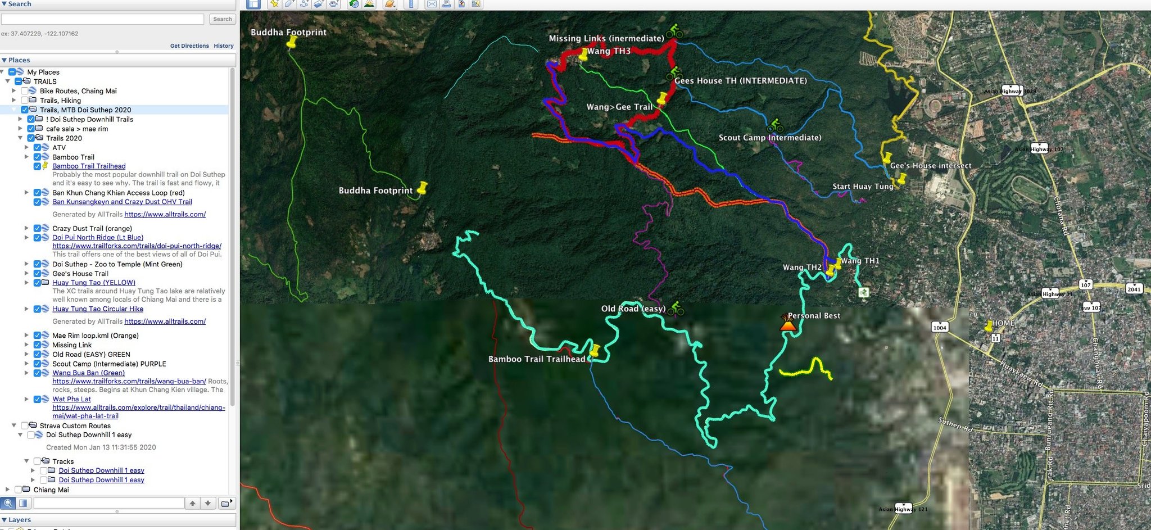
Task: Uncheck the Bamboo Trail checkbox
Action: pos(37,157)
